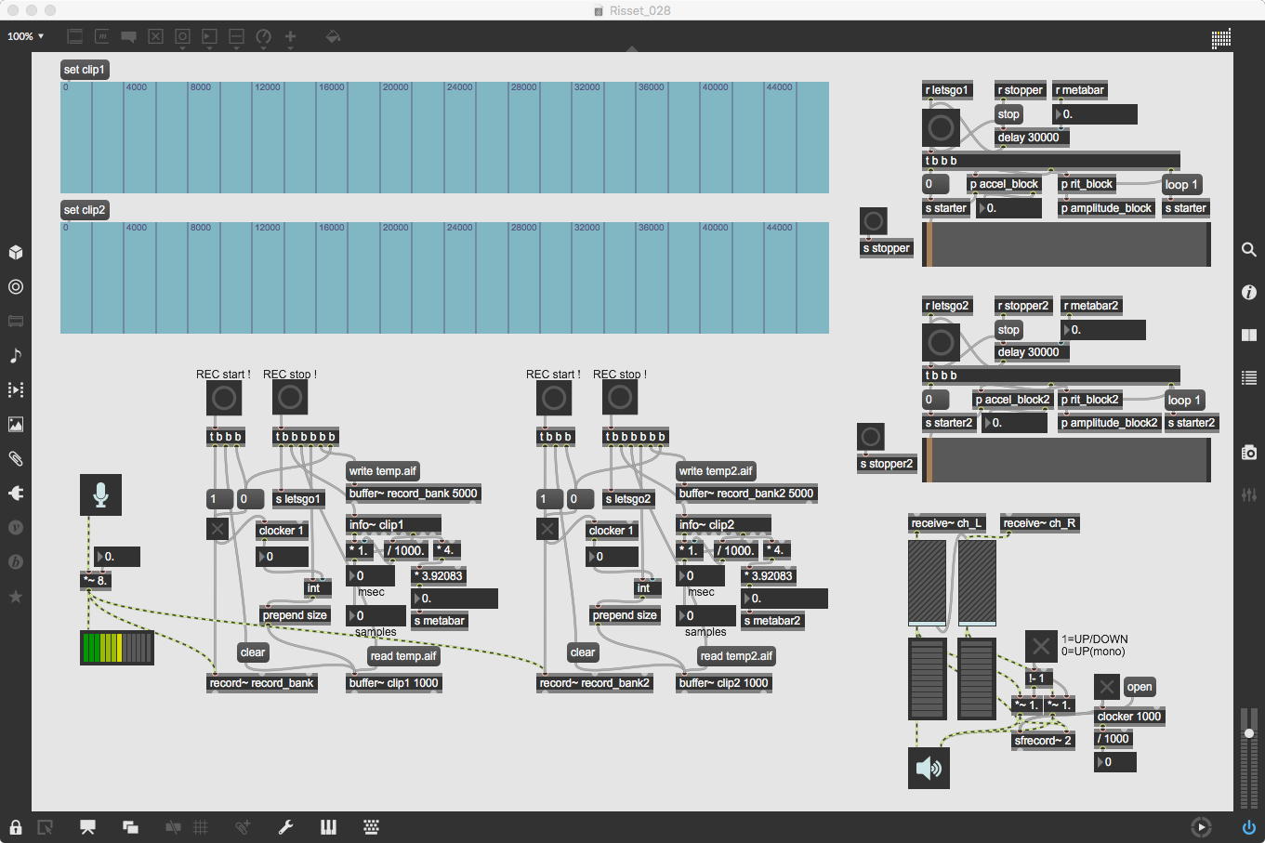The width and height of the screenshot is (1265, 843).
Task: Click the patcher lock icon
Action: click(16, 827)
